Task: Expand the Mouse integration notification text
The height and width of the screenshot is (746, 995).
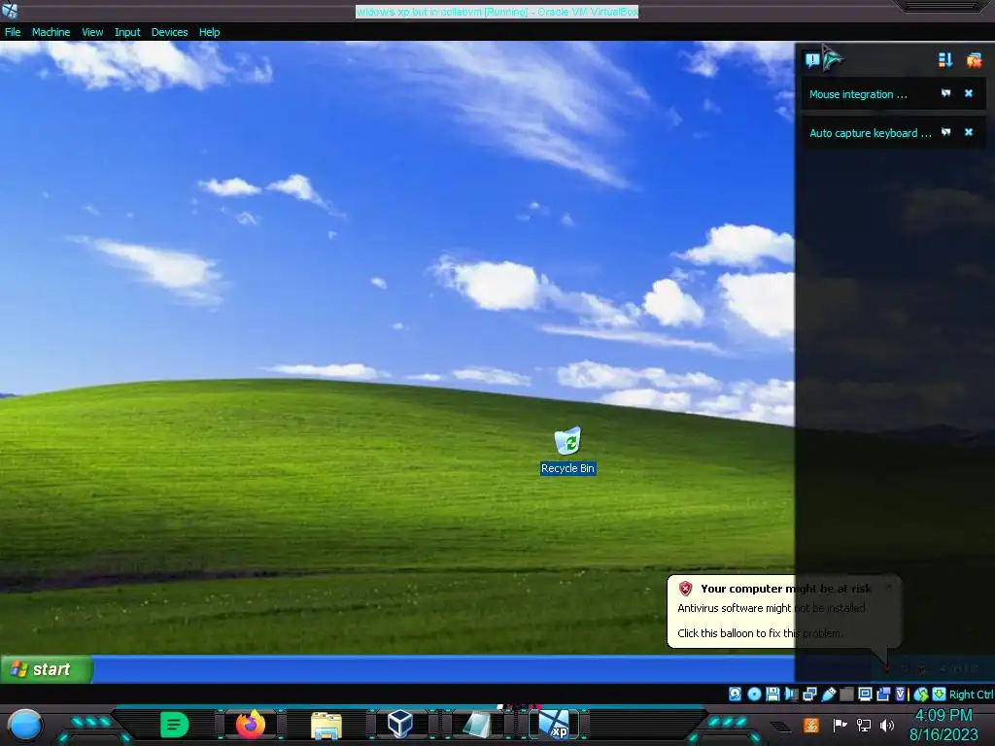Action: click(x=858, y=94)
